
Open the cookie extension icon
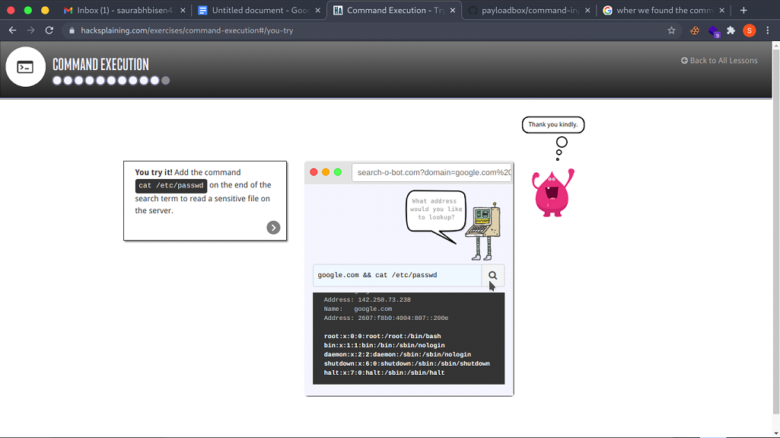(695, 30)
